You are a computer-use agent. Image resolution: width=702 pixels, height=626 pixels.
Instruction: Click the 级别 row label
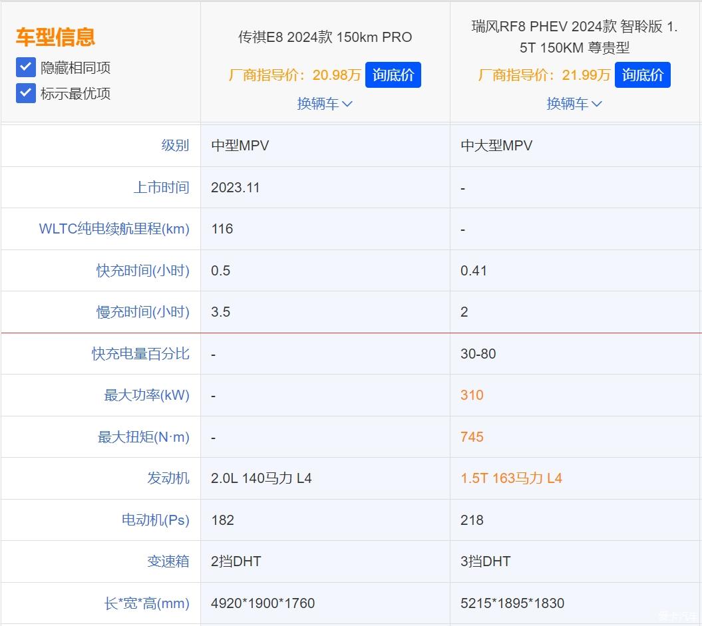tap(176, 146)
